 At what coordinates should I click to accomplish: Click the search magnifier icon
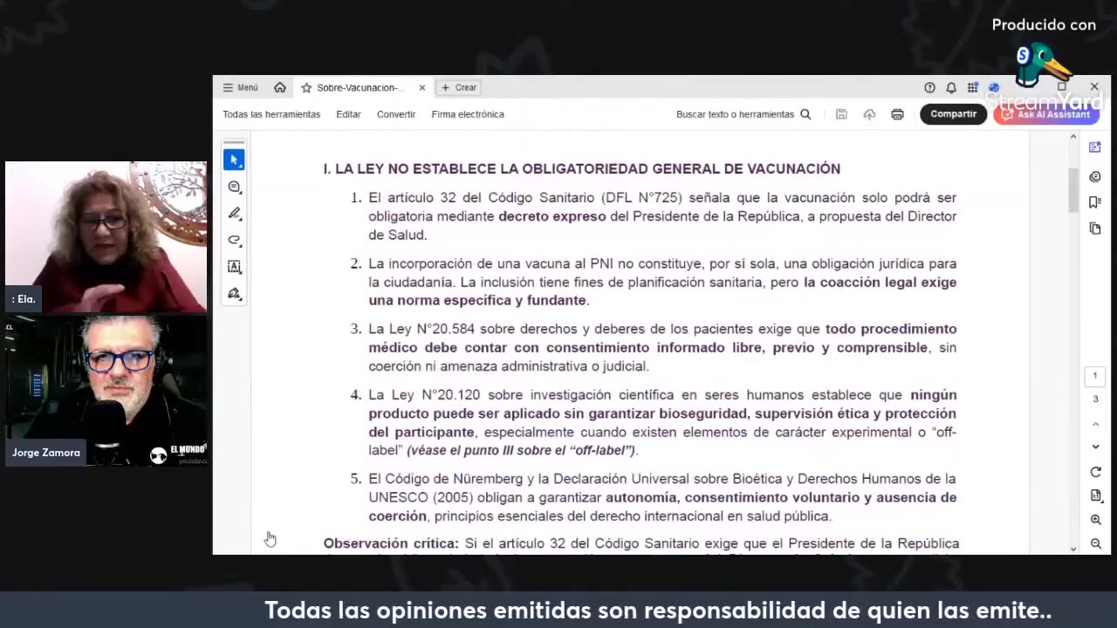805,114
